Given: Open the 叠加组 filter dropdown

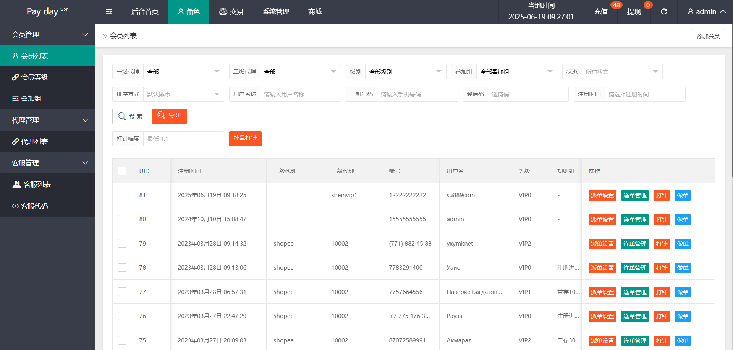Looking at the screenshot, I should click(x=517, y=72).
